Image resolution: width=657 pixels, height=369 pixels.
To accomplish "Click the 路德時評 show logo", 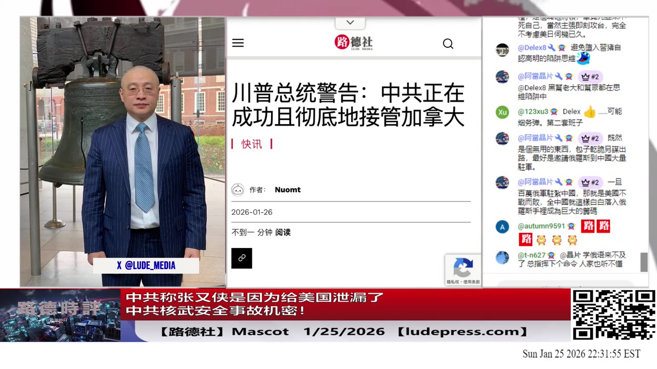I will (x=61, y=309).
